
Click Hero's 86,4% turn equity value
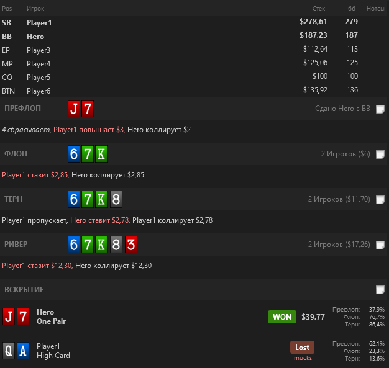pos(377,325)
